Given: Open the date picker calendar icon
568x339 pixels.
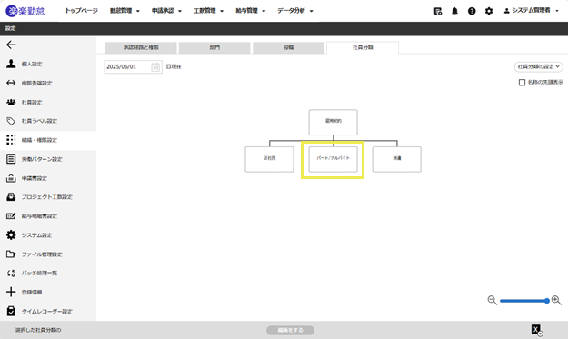Looking at the screenshot, I should point(155,67).
